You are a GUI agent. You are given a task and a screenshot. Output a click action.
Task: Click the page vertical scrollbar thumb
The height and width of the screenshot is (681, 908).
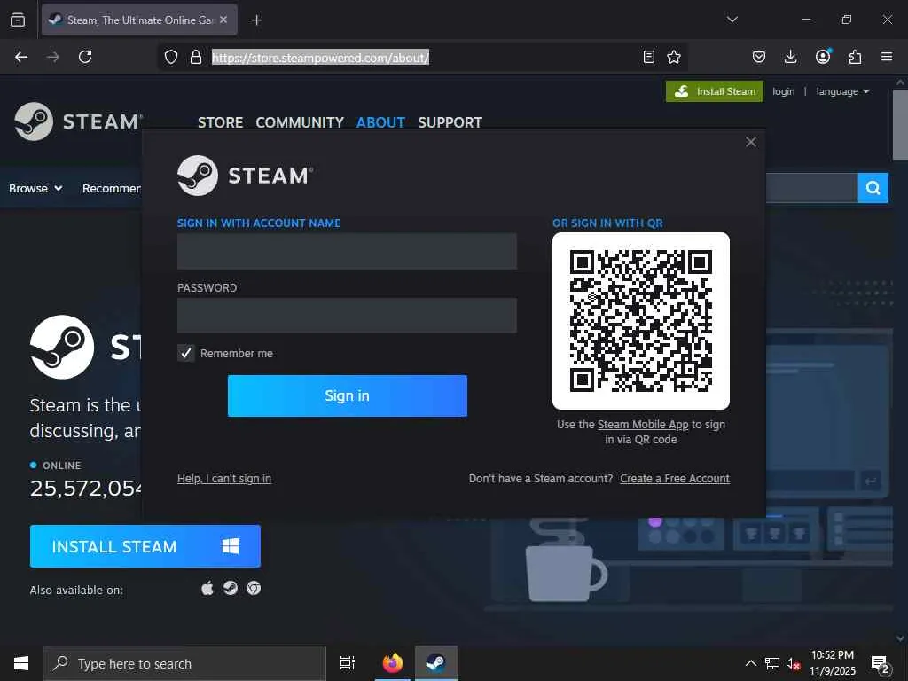click(900, 124)
